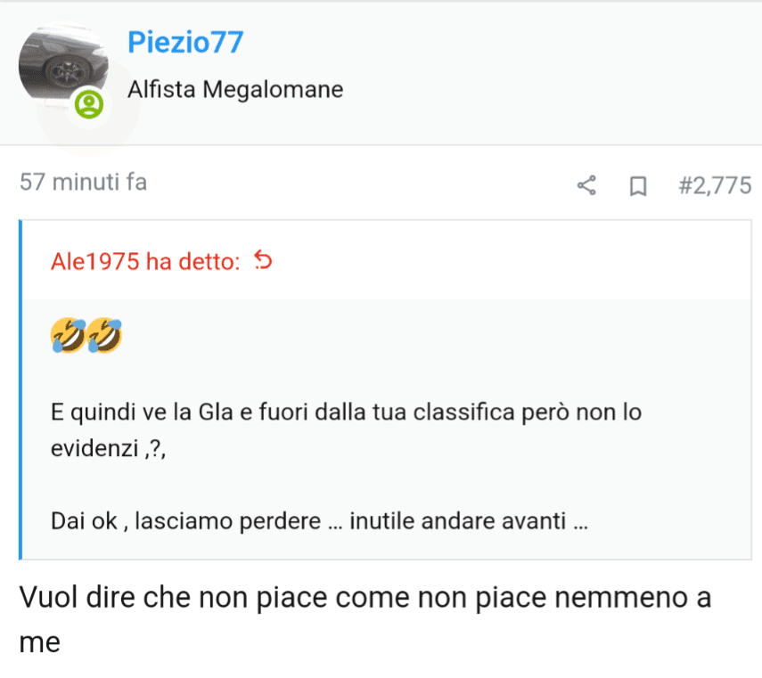Open the #2,775 post permalink

[714, 185]
